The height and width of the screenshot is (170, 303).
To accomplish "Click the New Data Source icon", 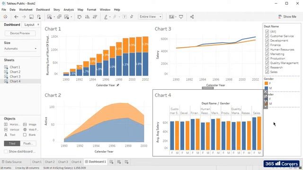I will coord(39,17).
